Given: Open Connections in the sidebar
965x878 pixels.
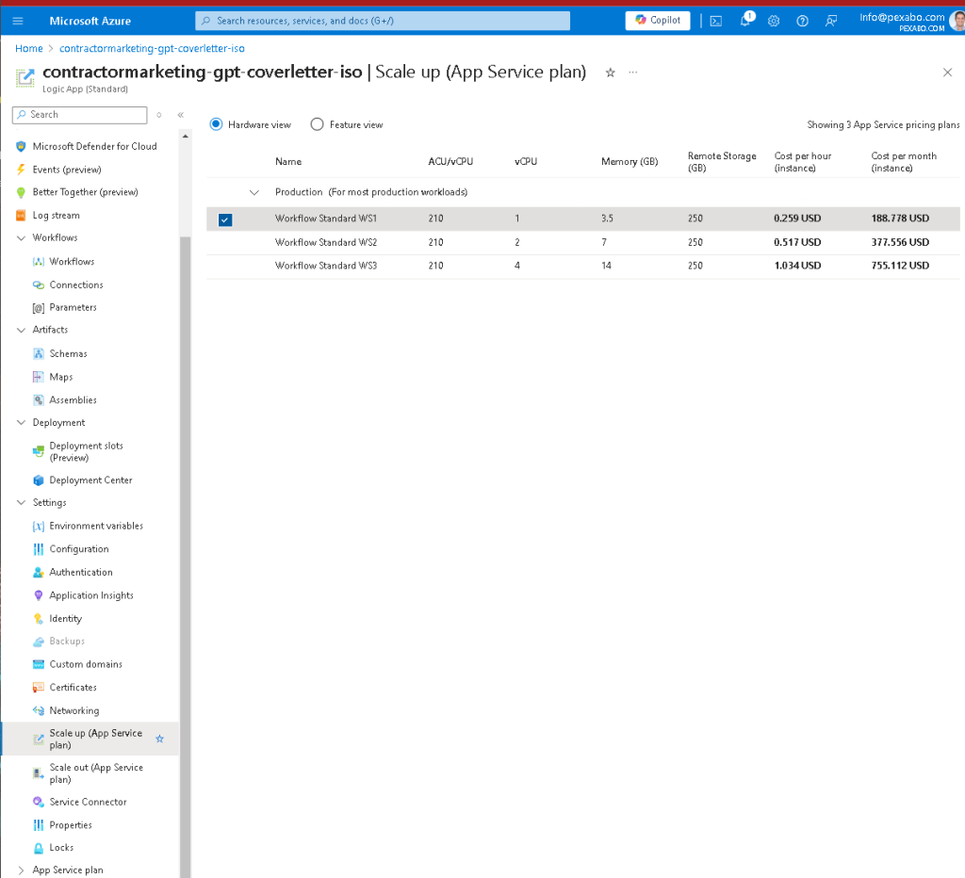Looking at the screenshot, I should [x=75, y=285].
